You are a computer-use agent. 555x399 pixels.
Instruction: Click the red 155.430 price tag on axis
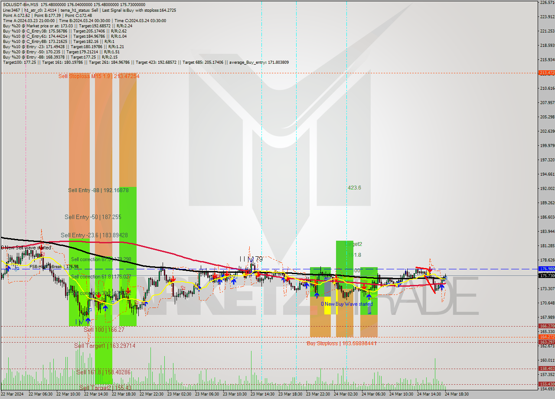[547, 384]
